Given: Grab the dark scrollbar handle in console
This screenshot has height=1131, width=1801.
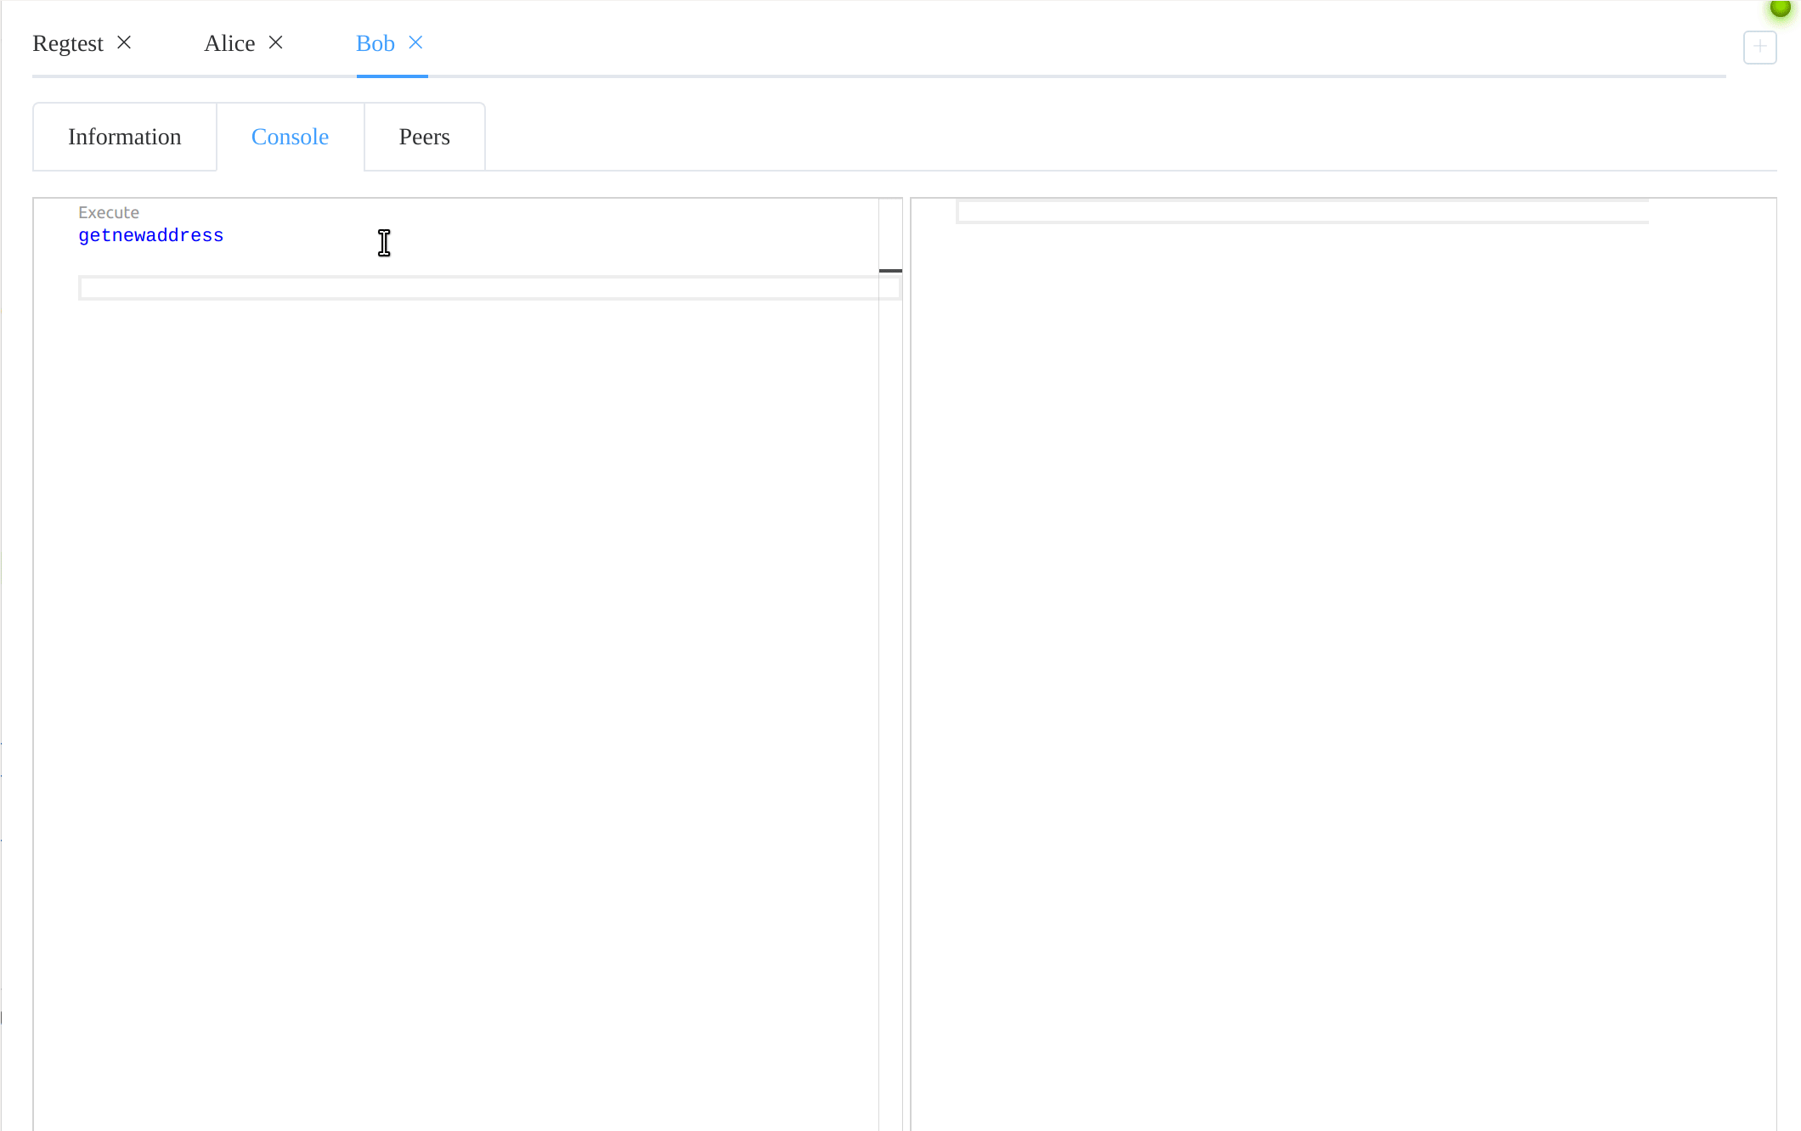Looking at the screenshot, I should point(890,271).
